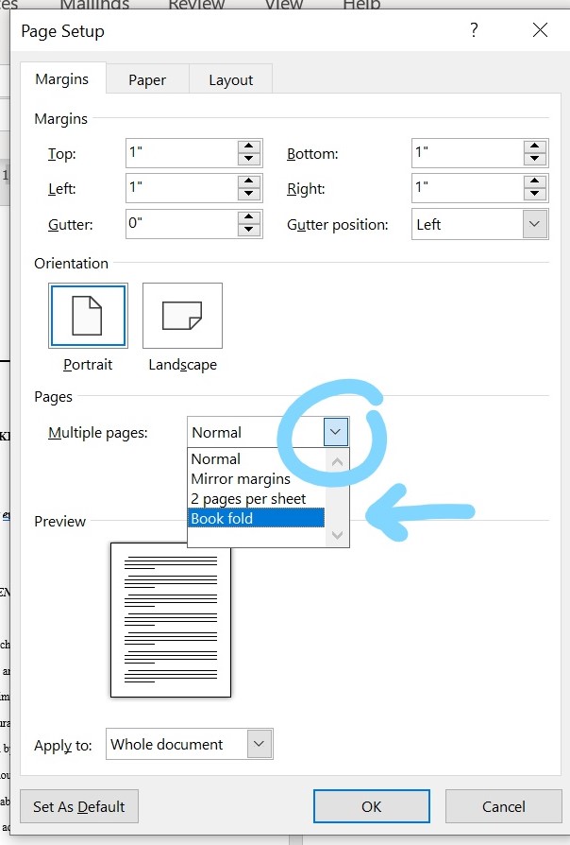
Task: Select the Portrait orientation icon
Action: [87, 317]
